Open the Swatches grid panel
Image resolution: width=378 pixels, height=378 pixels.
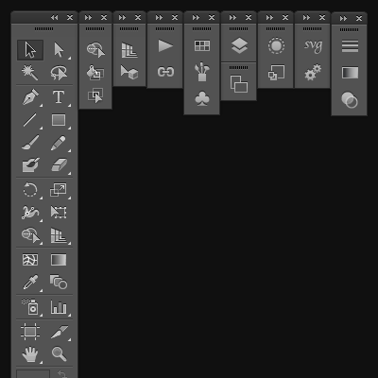[202, 45]
